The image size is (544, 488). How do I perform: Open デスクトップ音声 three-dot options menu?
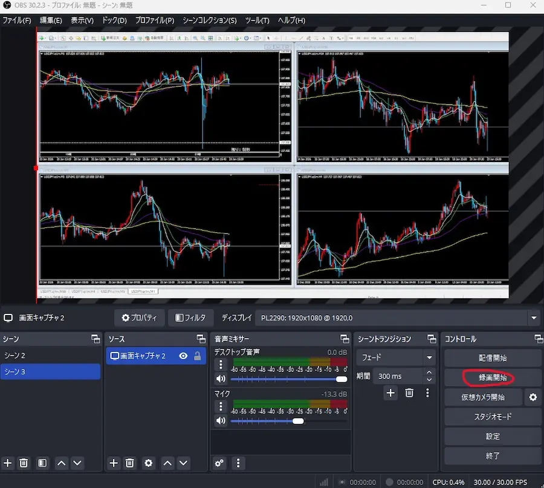point(221,365)
